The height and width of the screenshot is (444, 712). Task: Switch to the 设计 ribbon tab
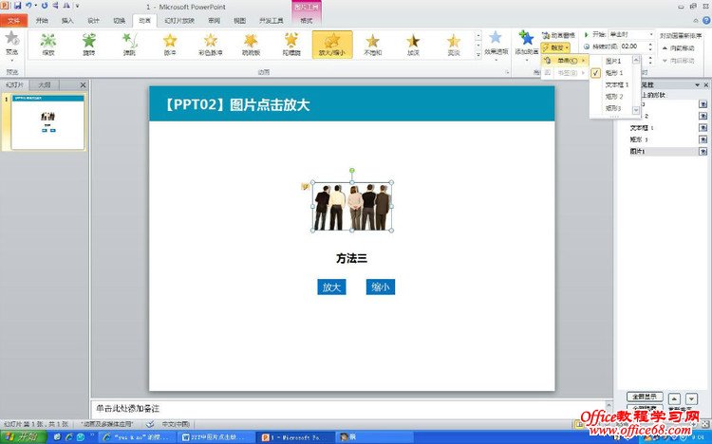pos(94,21)
